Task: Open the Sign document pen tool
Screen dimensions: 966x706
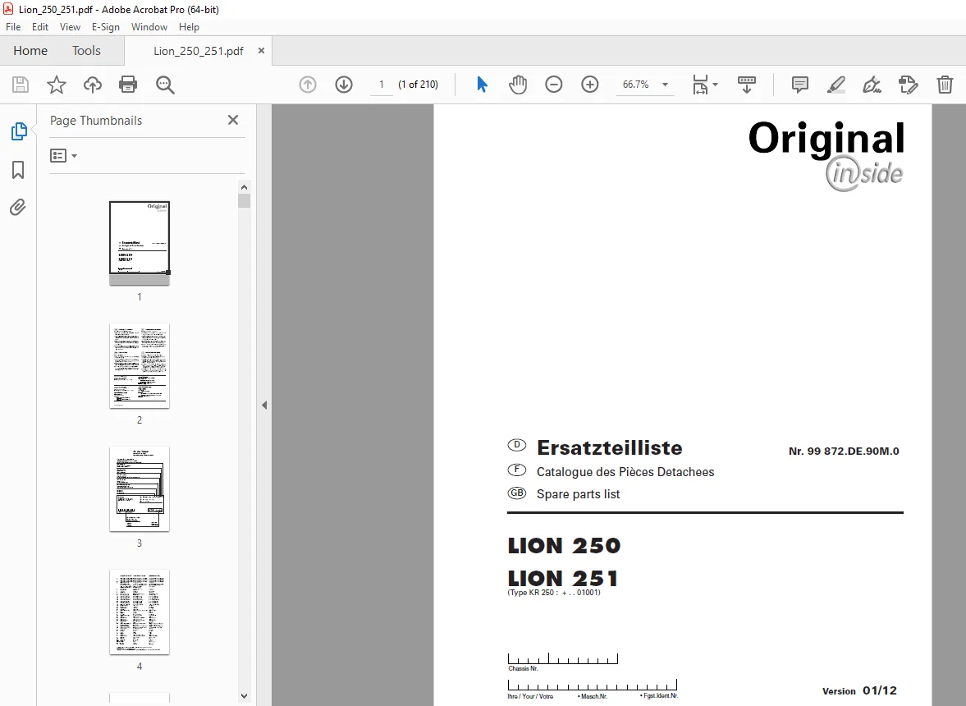Action: (872, 85)
